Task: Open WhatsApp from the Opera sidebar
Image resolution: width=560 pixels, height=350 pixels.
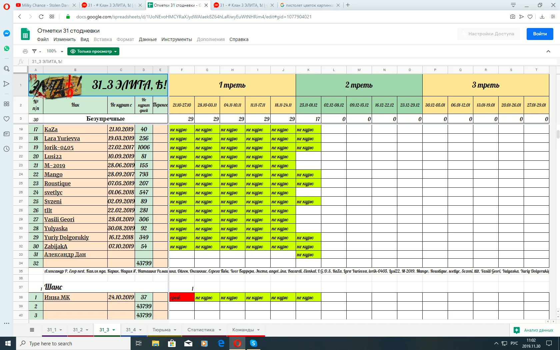Action: pos(6,48)
